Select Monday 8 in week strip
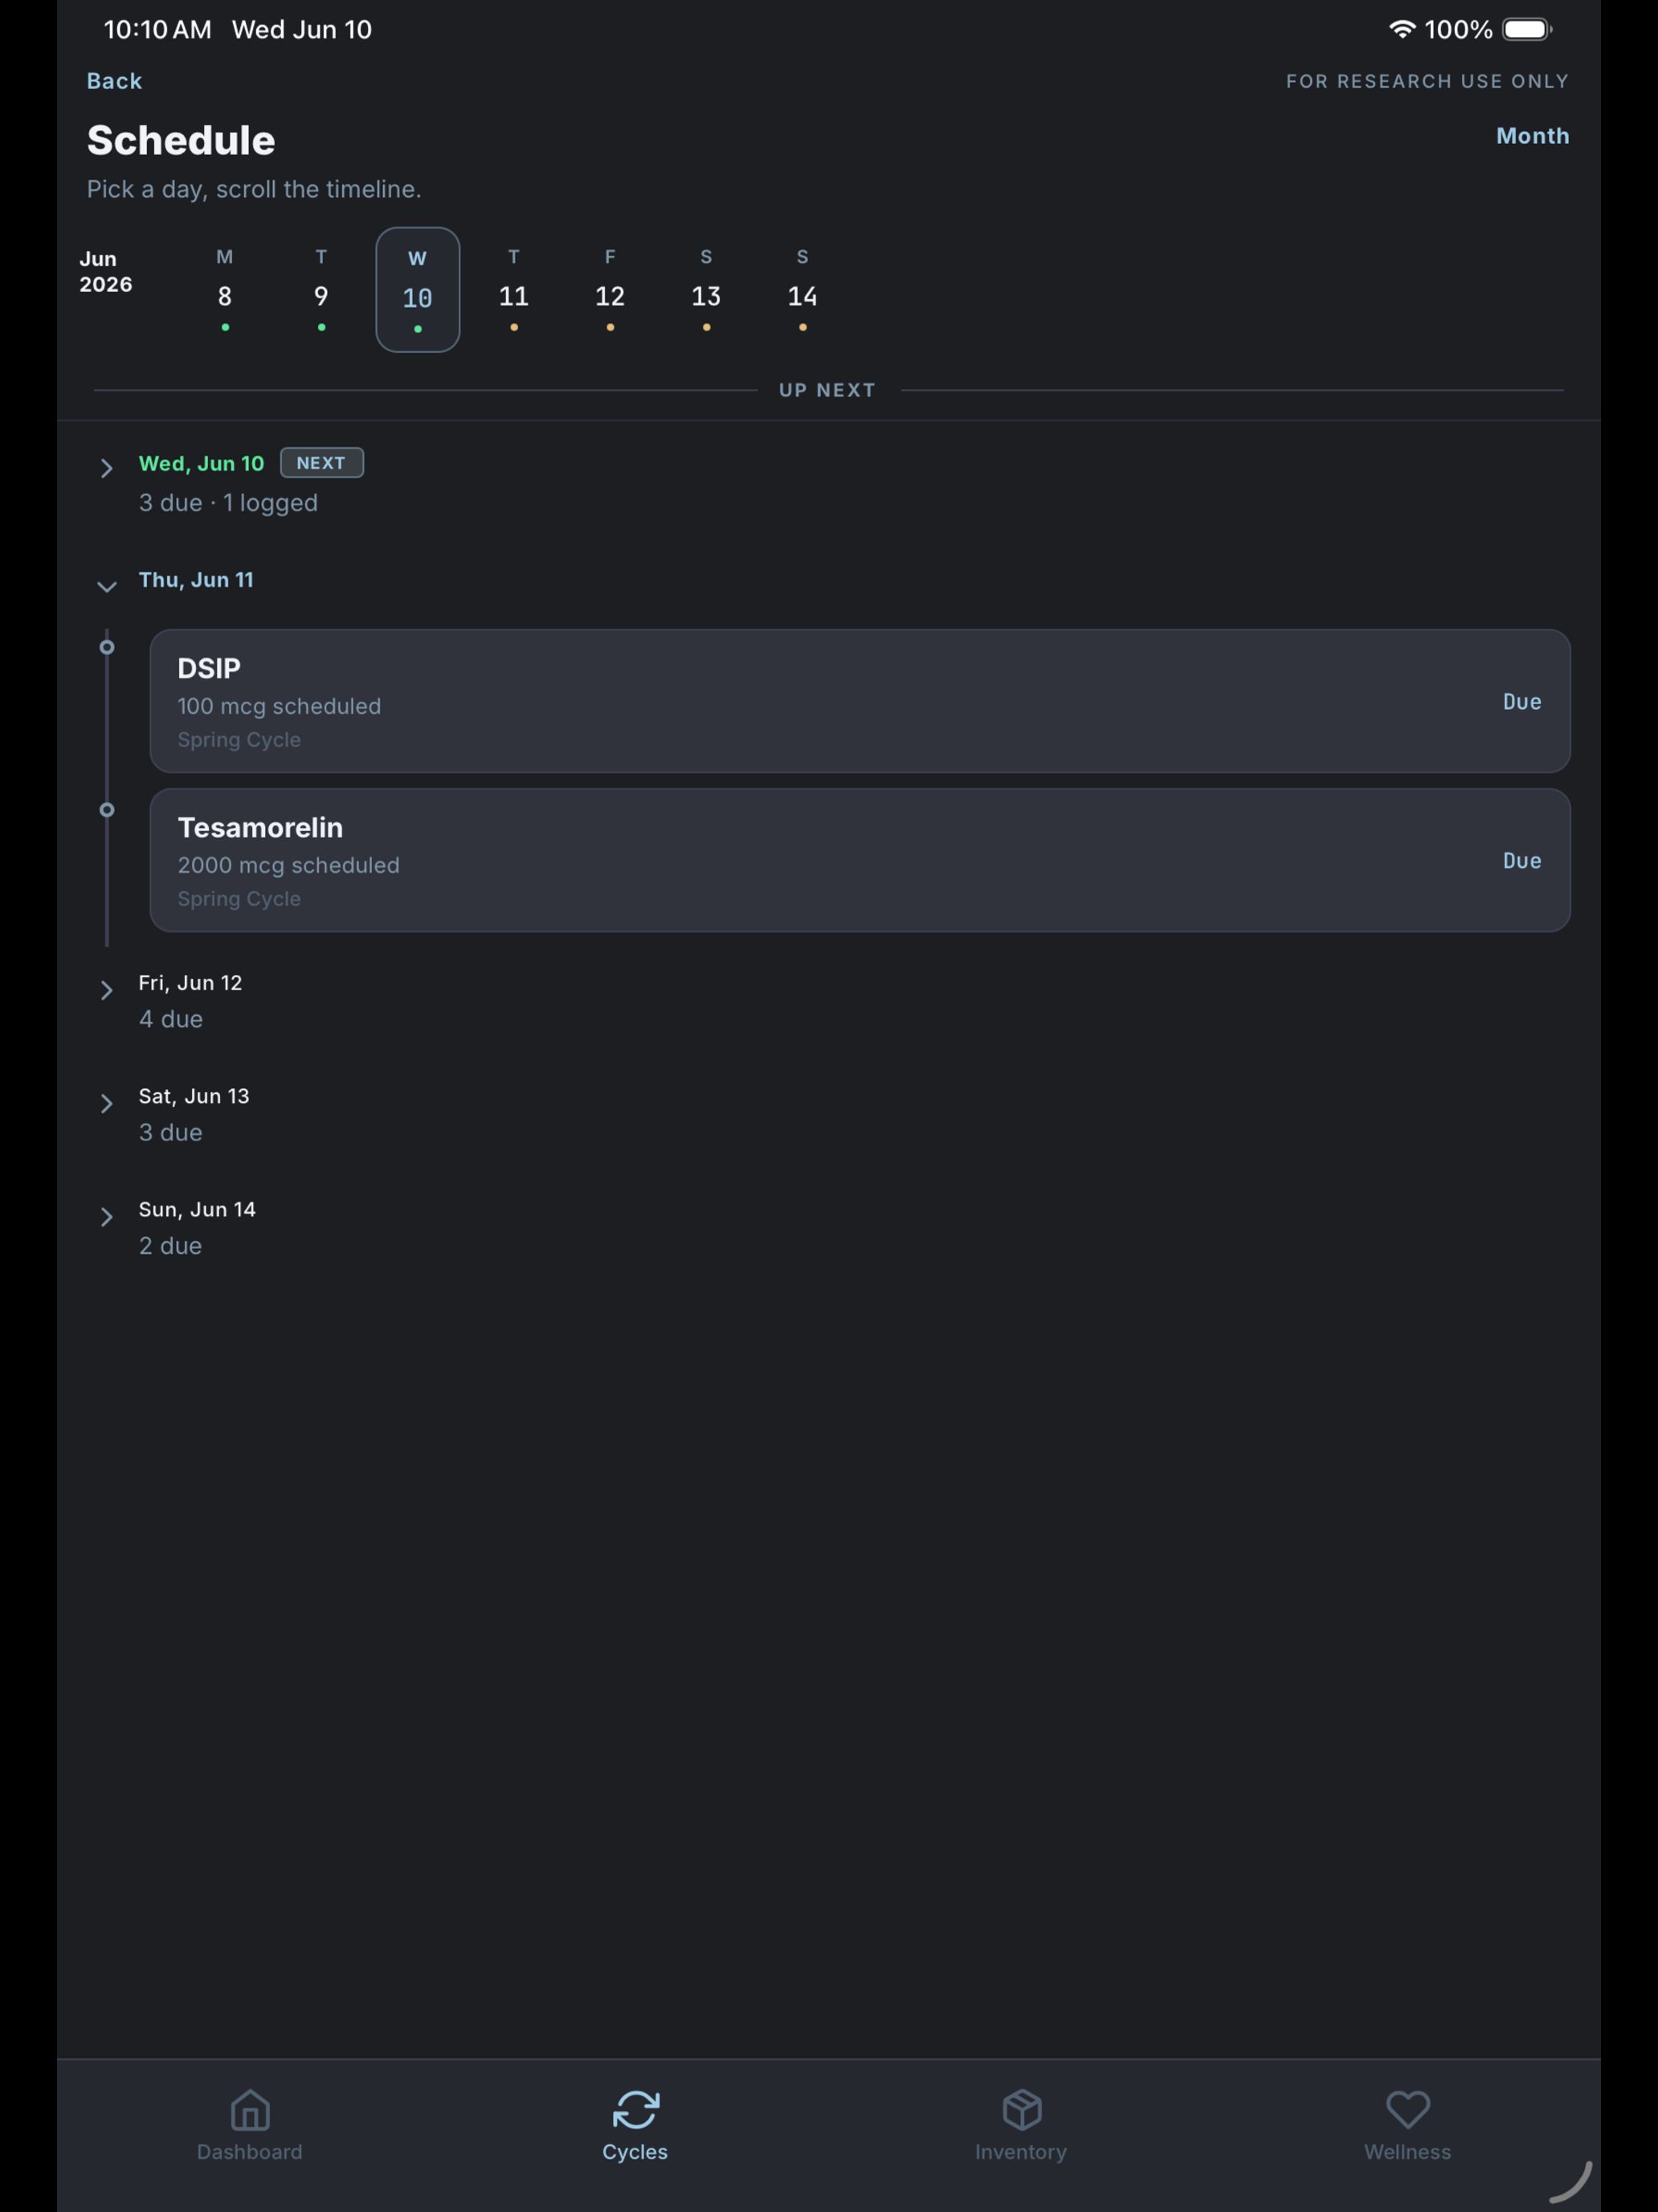Image resolution: width=1658 pixels, height=2212 pixels. pos(225,290)
